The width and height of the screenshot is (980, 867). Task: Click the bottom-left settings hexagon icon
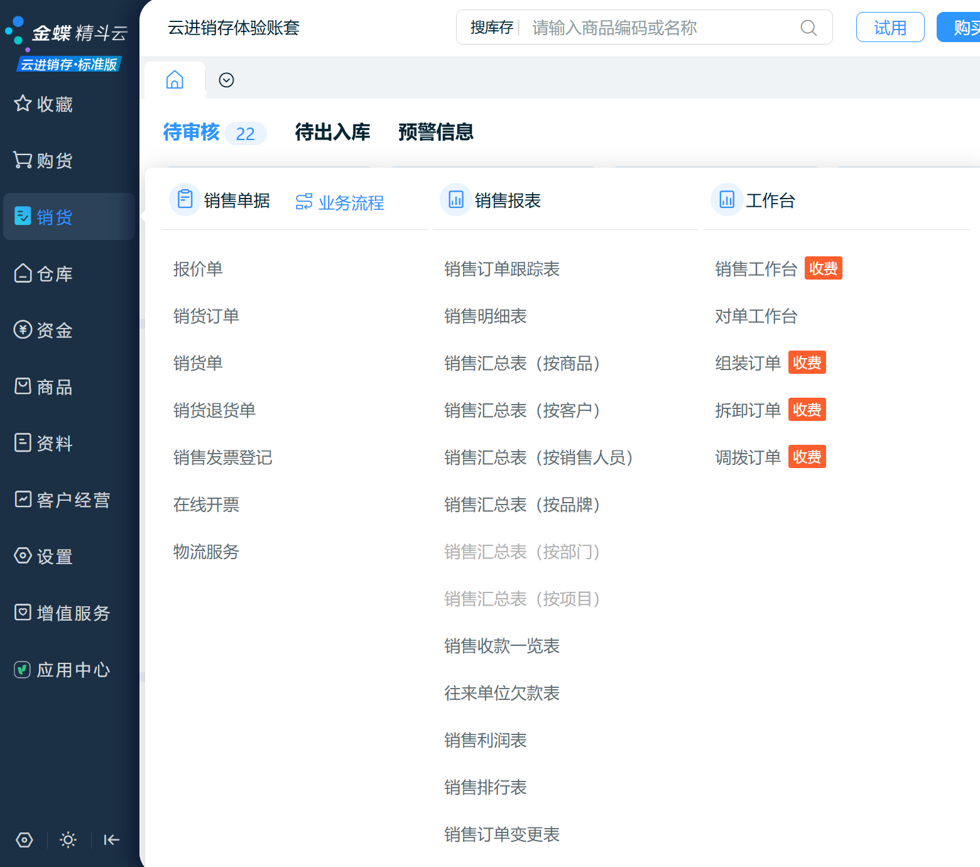[x=24, y=839]
